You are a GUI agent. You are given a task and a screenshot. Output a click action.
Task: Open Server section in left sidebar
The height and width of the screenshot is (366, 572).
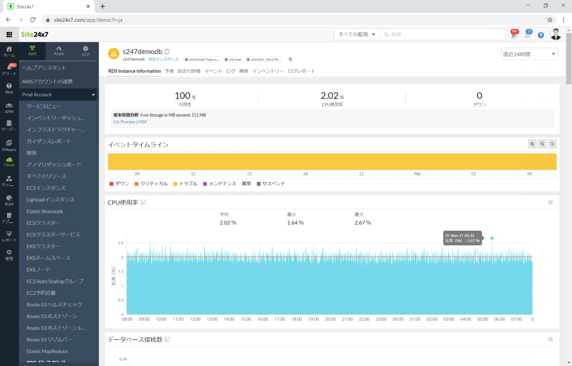9,125
